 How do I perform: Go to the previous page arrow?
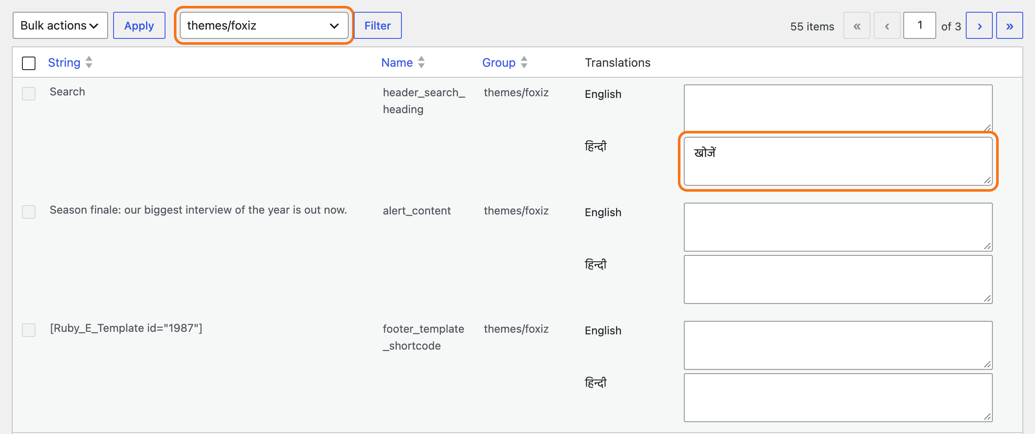pos(887,26)
